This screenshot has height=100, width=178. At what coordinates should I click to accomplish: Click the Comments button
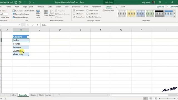172,7
